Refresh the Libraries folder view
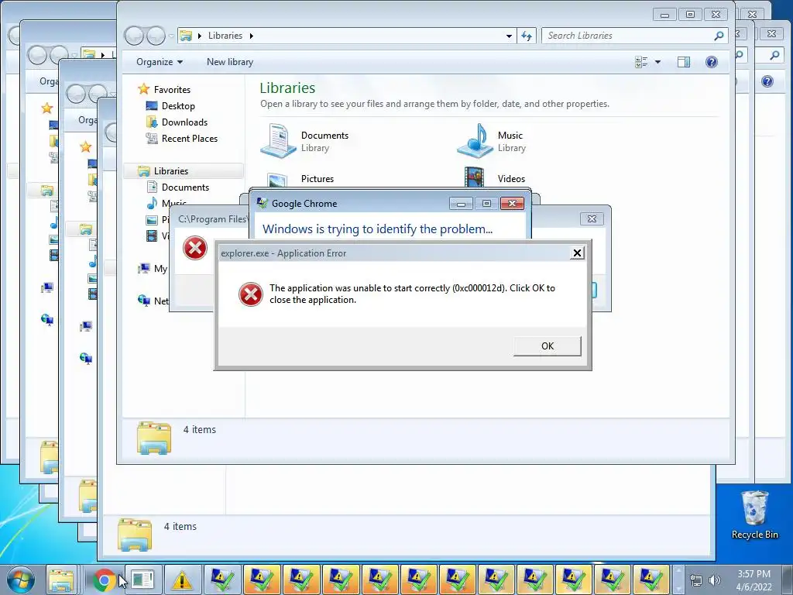 pos(527,36)
